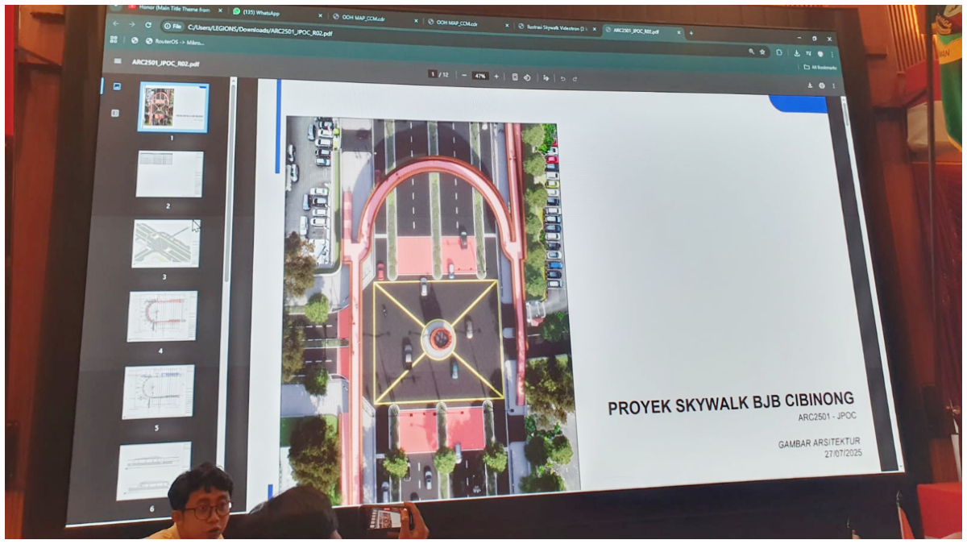Click the GAMBAR ARSITEKTUR text

pos(818,442)
